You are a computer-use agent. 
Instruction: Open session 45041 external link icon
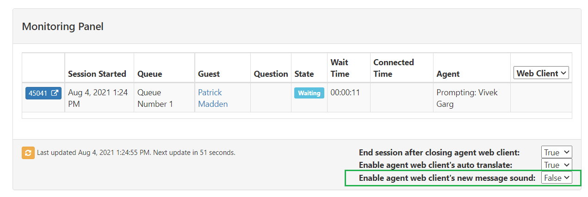tap(55, 93)
